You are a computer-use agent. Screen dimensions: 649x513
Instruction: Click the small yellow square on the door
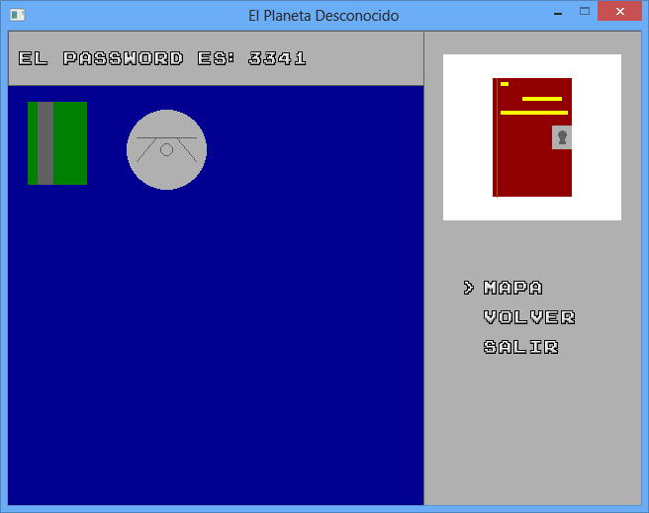tap(505, 84)
